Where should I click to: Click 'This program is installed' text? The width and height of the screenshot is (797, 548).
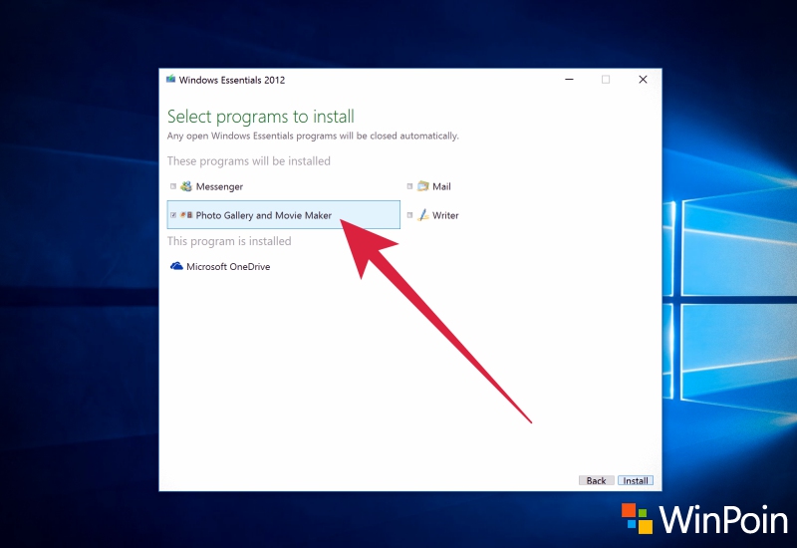point(229,241)
